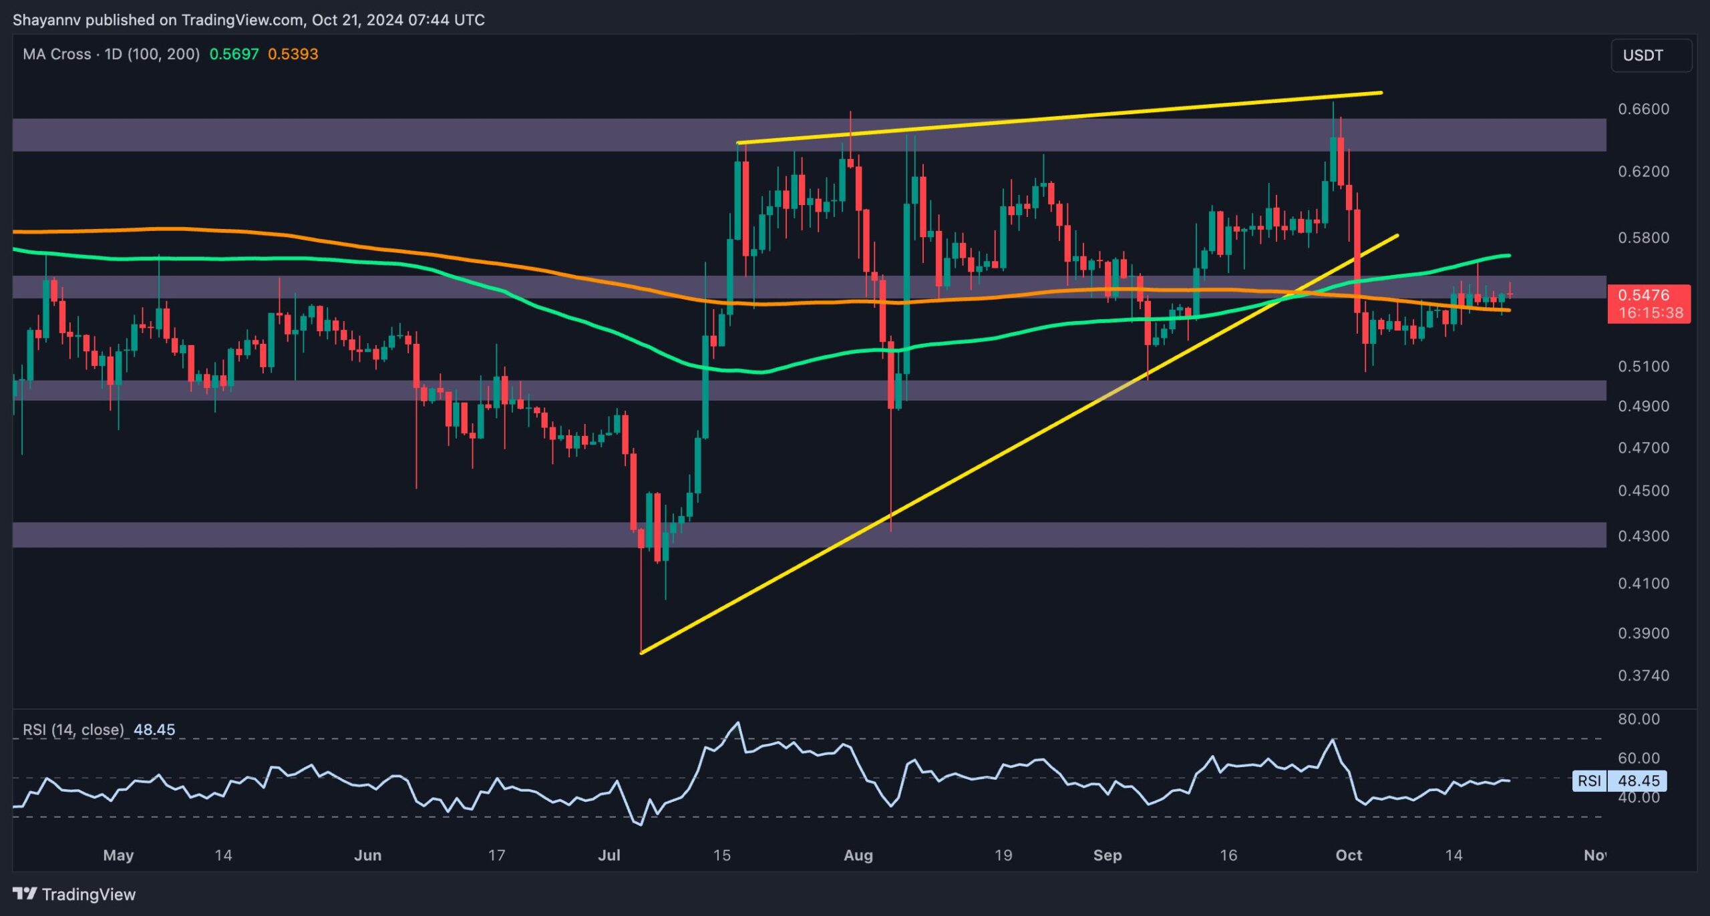Click the upper yellow wedge trendline
The height and width of the screenshot is (916, 1710).
tap(1059, 118)
